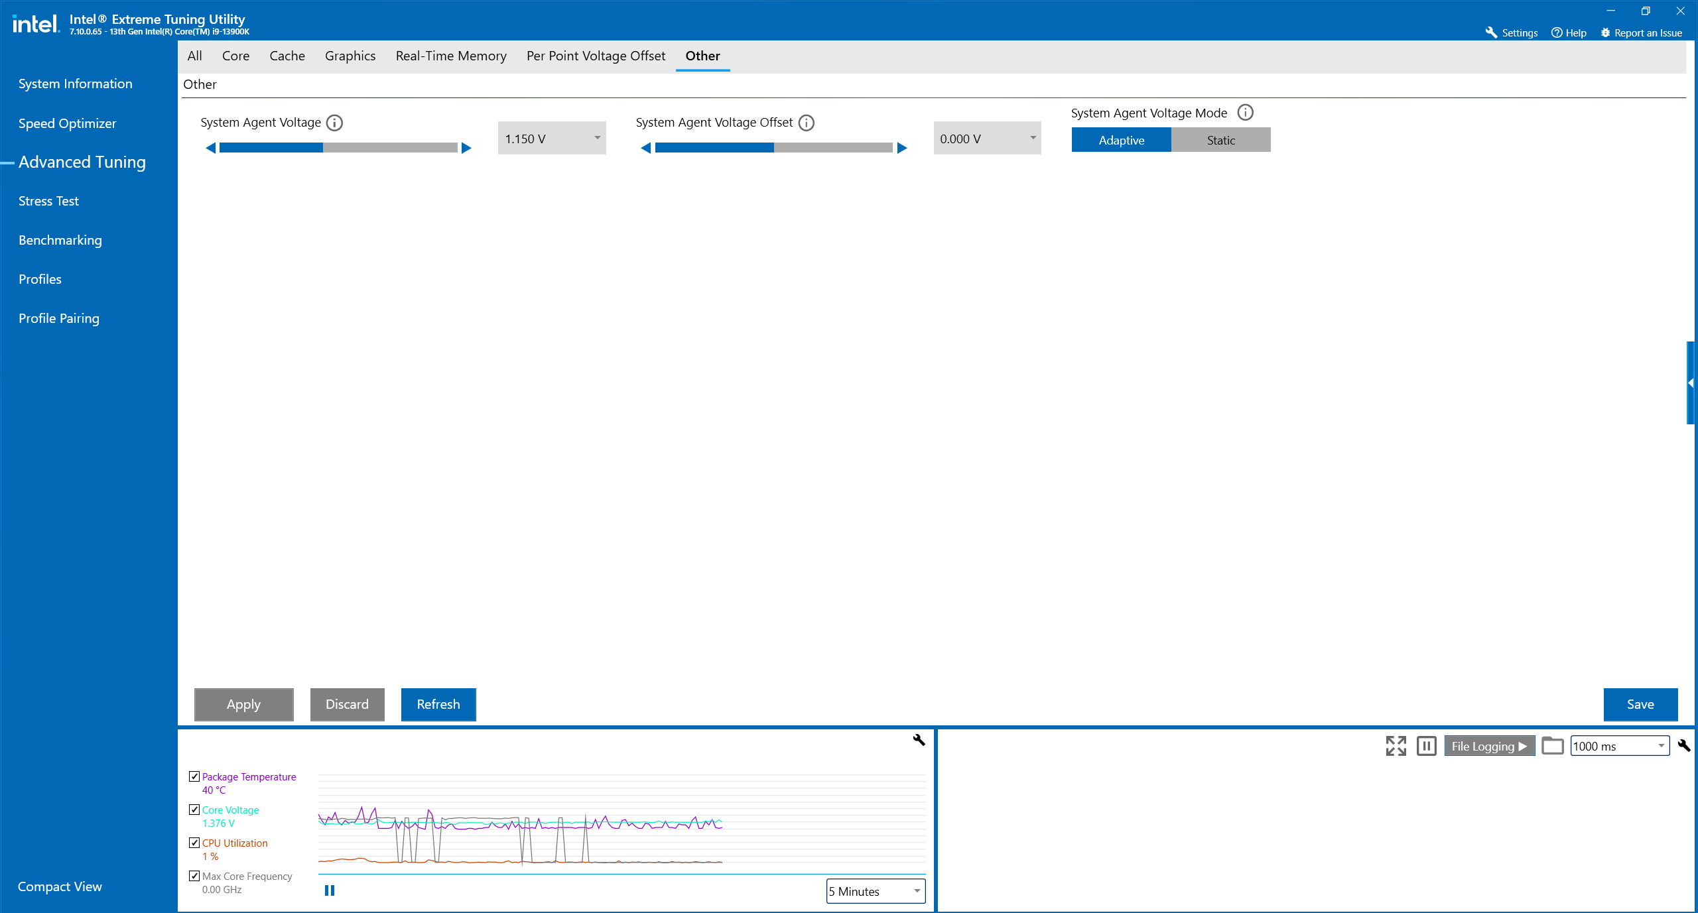Click the Report an Issue bug icon
Screen dimensions: 1698x913
tap(1605, 32)
